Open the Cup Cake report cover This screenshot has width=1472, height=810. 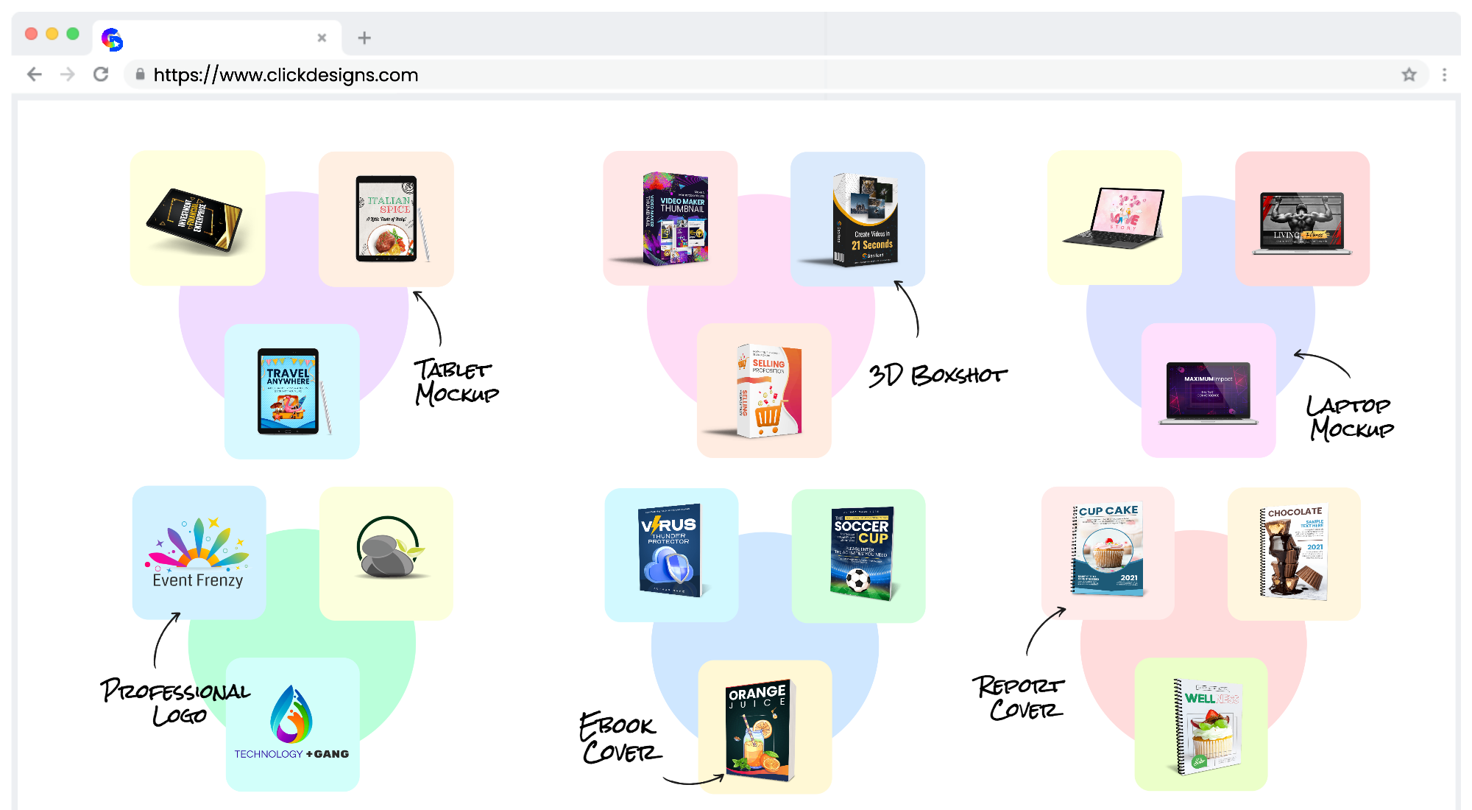1108,552
